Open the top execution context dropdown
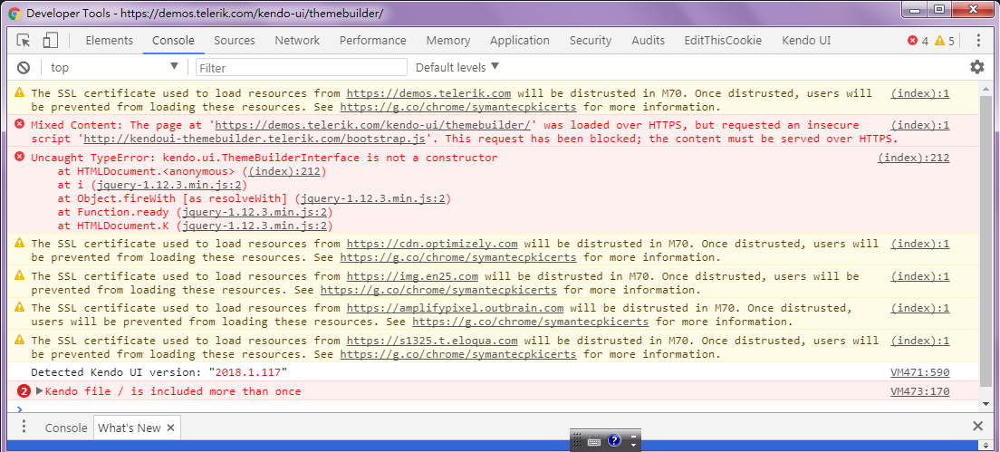Viewport: 1000px width, 452px height. coord(114,67)
